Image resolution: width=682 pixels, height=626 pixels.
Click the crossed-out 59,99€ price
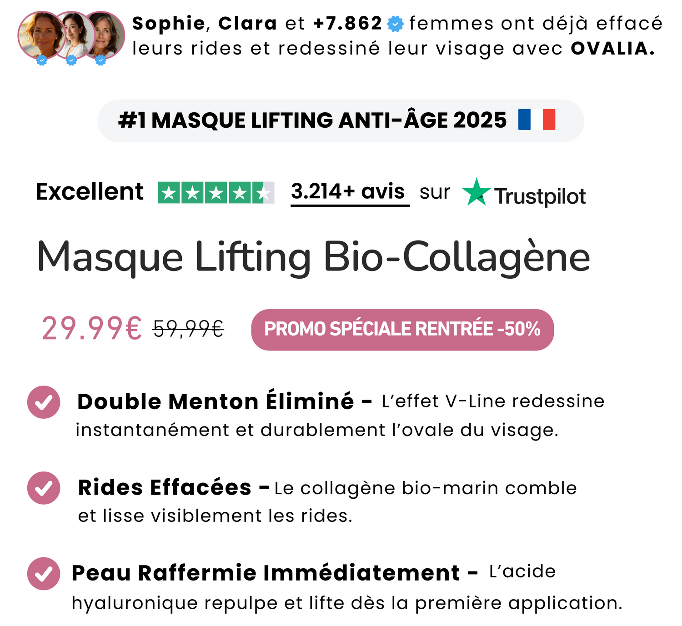coord(188,329)
